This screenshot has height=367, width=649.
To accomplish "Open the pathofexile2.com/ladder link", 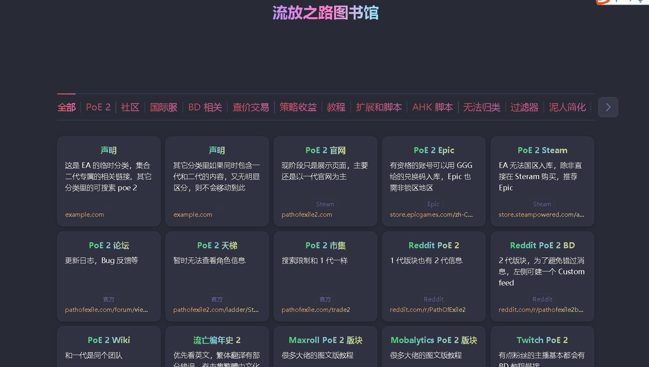I will tap(216, 310).
